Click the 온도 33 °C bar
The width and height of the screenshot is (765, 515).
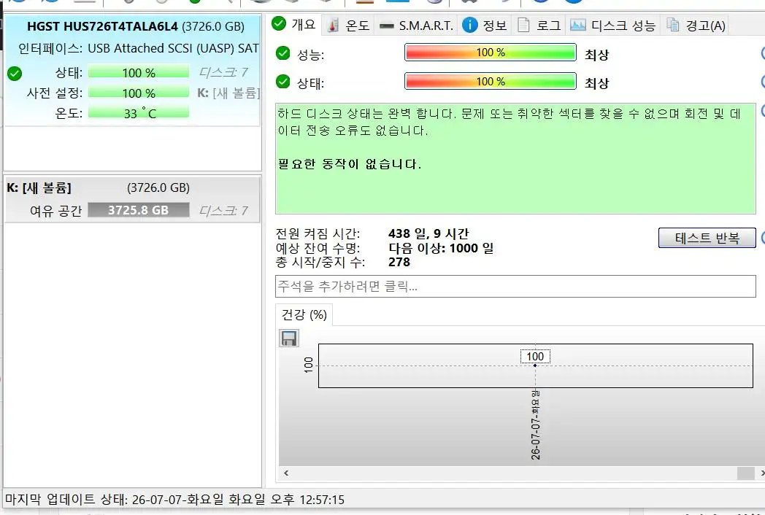(139, 114)
